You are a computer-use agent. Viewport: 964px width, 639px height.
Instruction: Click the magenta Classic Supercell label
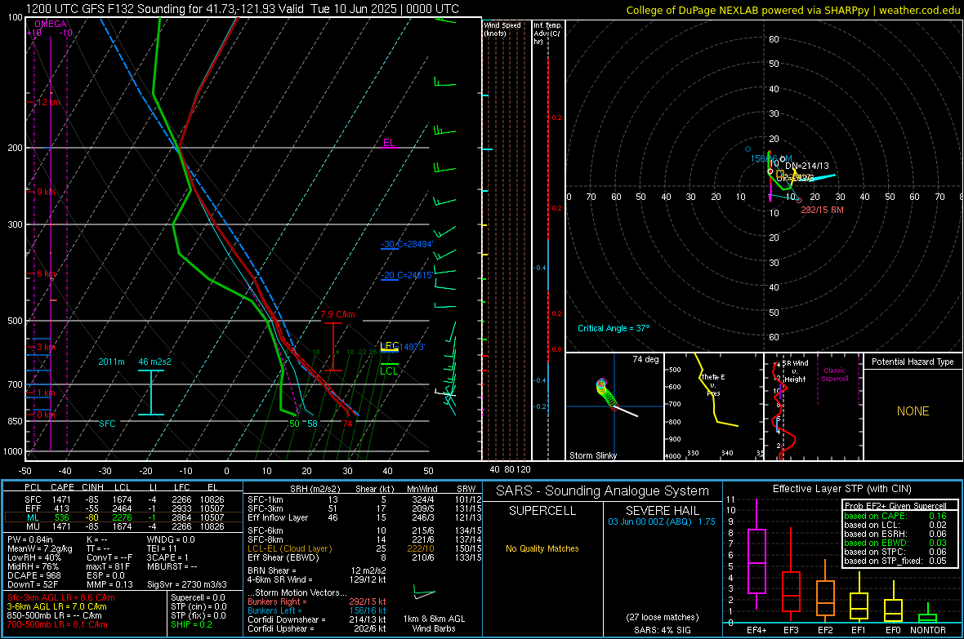(x=834, y=375)
